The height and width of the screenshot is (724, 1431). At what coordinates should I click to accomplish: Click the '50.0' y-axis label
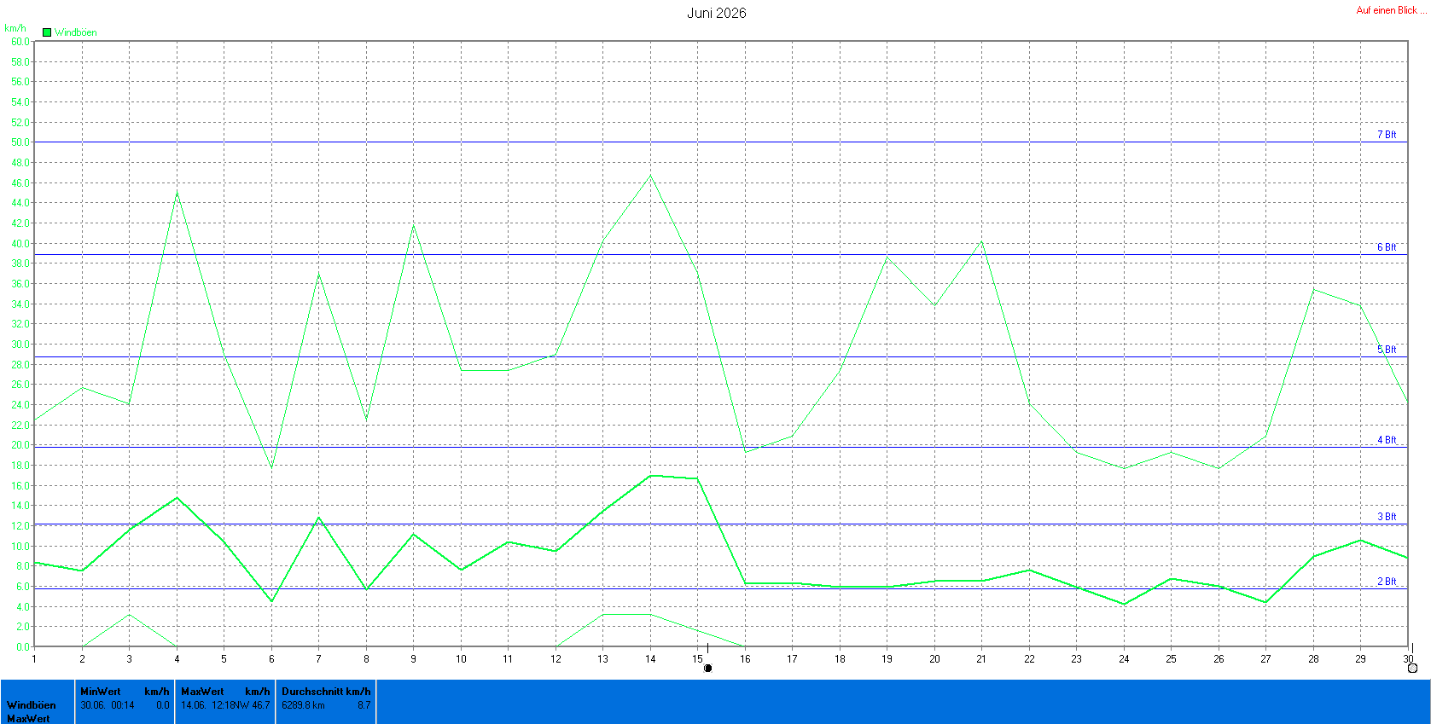(x=20, y=142)
